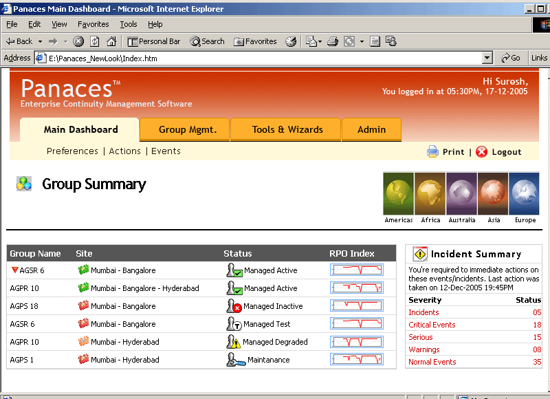Open the Warnings severity link
Viewport: 550px width, 399px height.
click(x=423, y=349)
